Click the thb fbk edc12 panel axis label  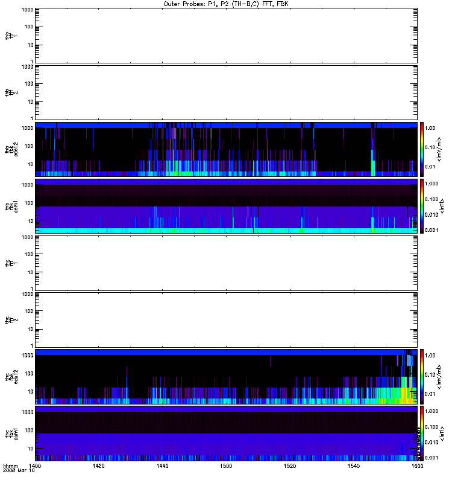pos(11,149)
